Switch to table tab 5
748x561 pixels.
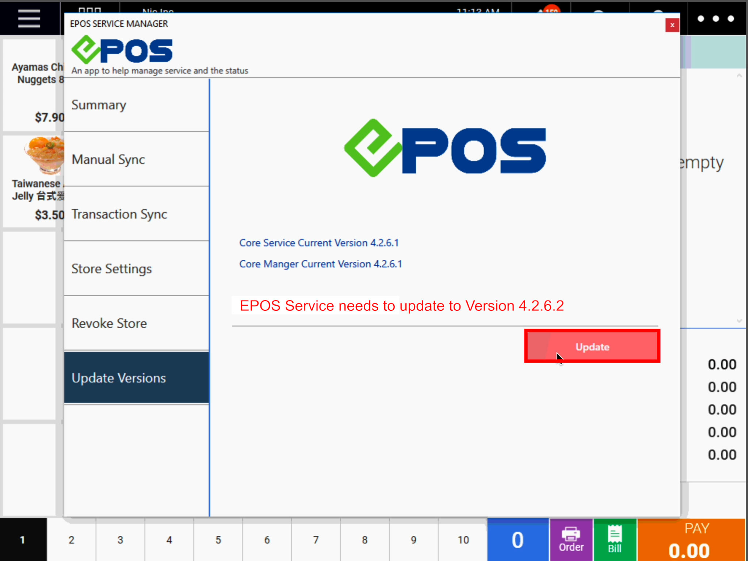[x=218, y=540]
